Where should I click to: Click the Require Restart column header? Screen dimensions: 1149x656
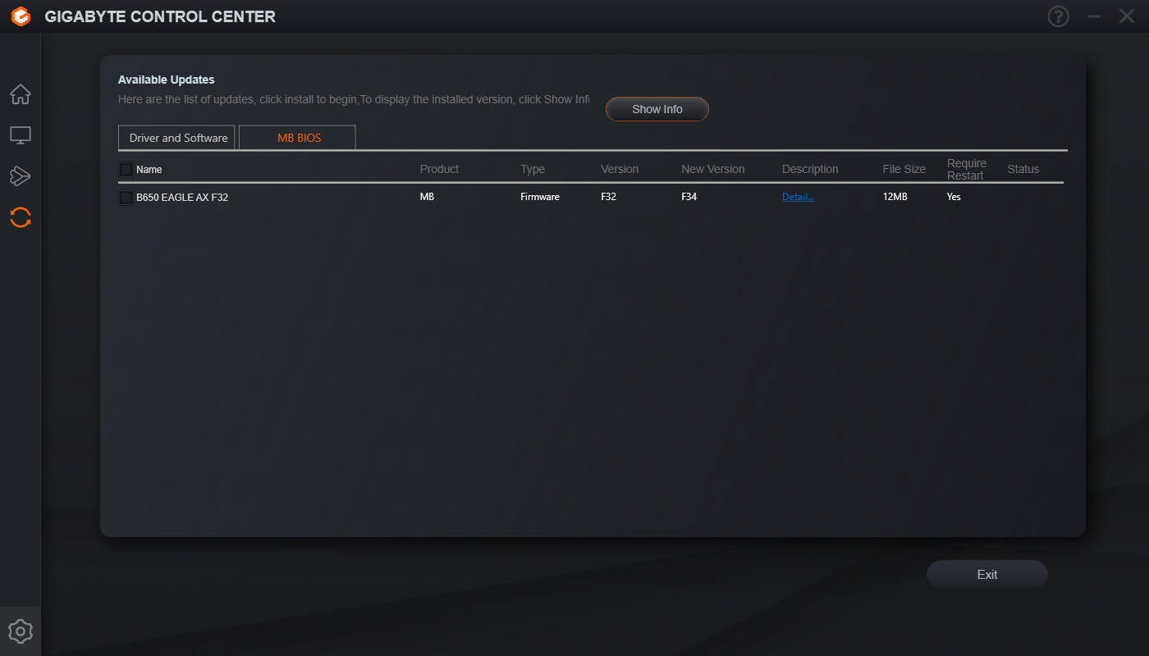pyautogui.click(x=967, y=170)
